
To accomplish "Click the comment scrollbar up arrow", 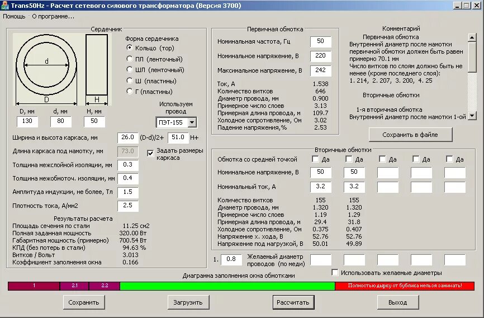I will click(472, 37).
